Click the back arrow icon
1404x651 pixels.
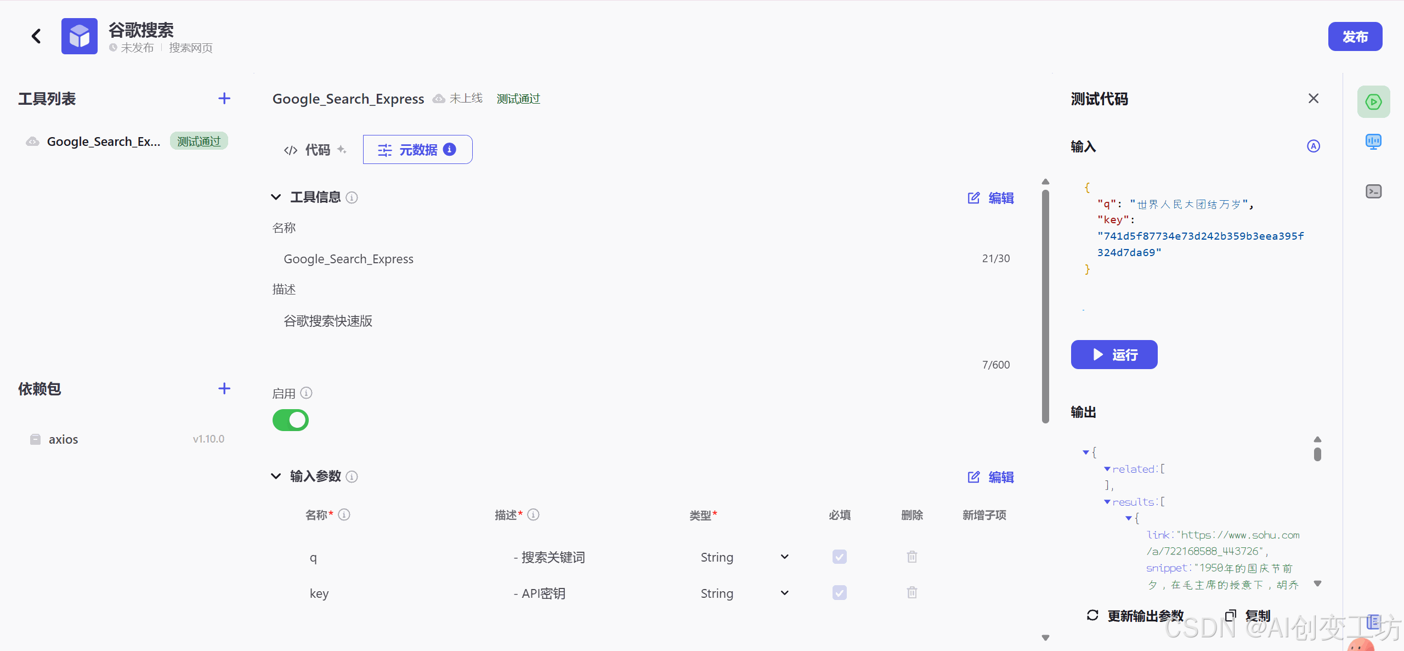(x=36, y=36)
